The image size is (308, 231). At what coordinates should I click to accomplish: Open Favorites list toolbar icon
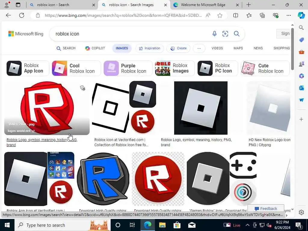tap(249, 15)
